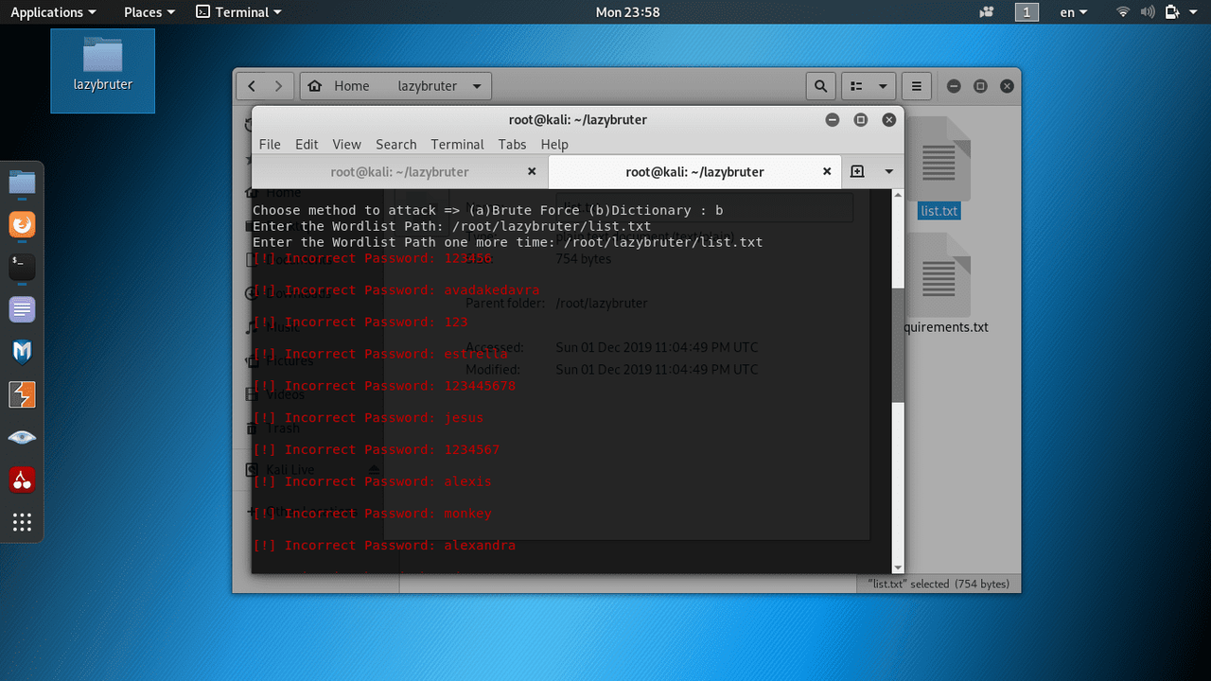The height and width of the screenshot is (681, 1211).
Task: Launch CherryTree from the dock
Action: (x=22, y=480)
